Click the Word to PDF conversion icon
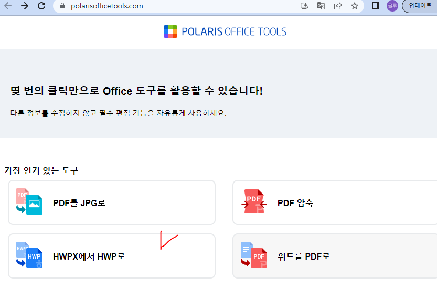The image size is (437, 289). 254,255
